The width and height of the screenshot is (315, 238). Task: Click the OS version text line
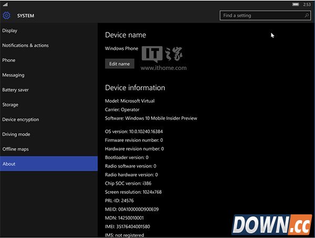click(134, 131)
